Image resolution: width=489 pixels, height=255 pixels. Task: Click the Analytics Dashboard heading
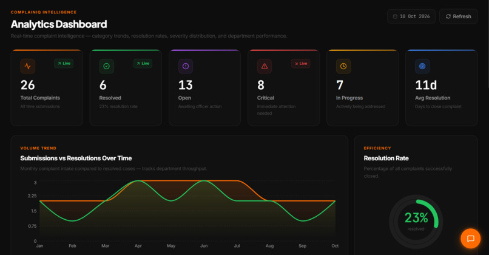59,24
